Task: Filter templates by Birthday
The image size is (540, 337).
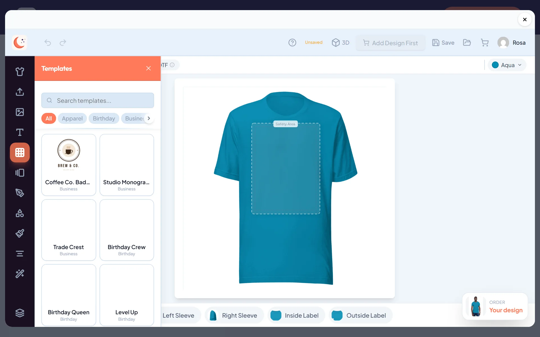Action: 104,119
